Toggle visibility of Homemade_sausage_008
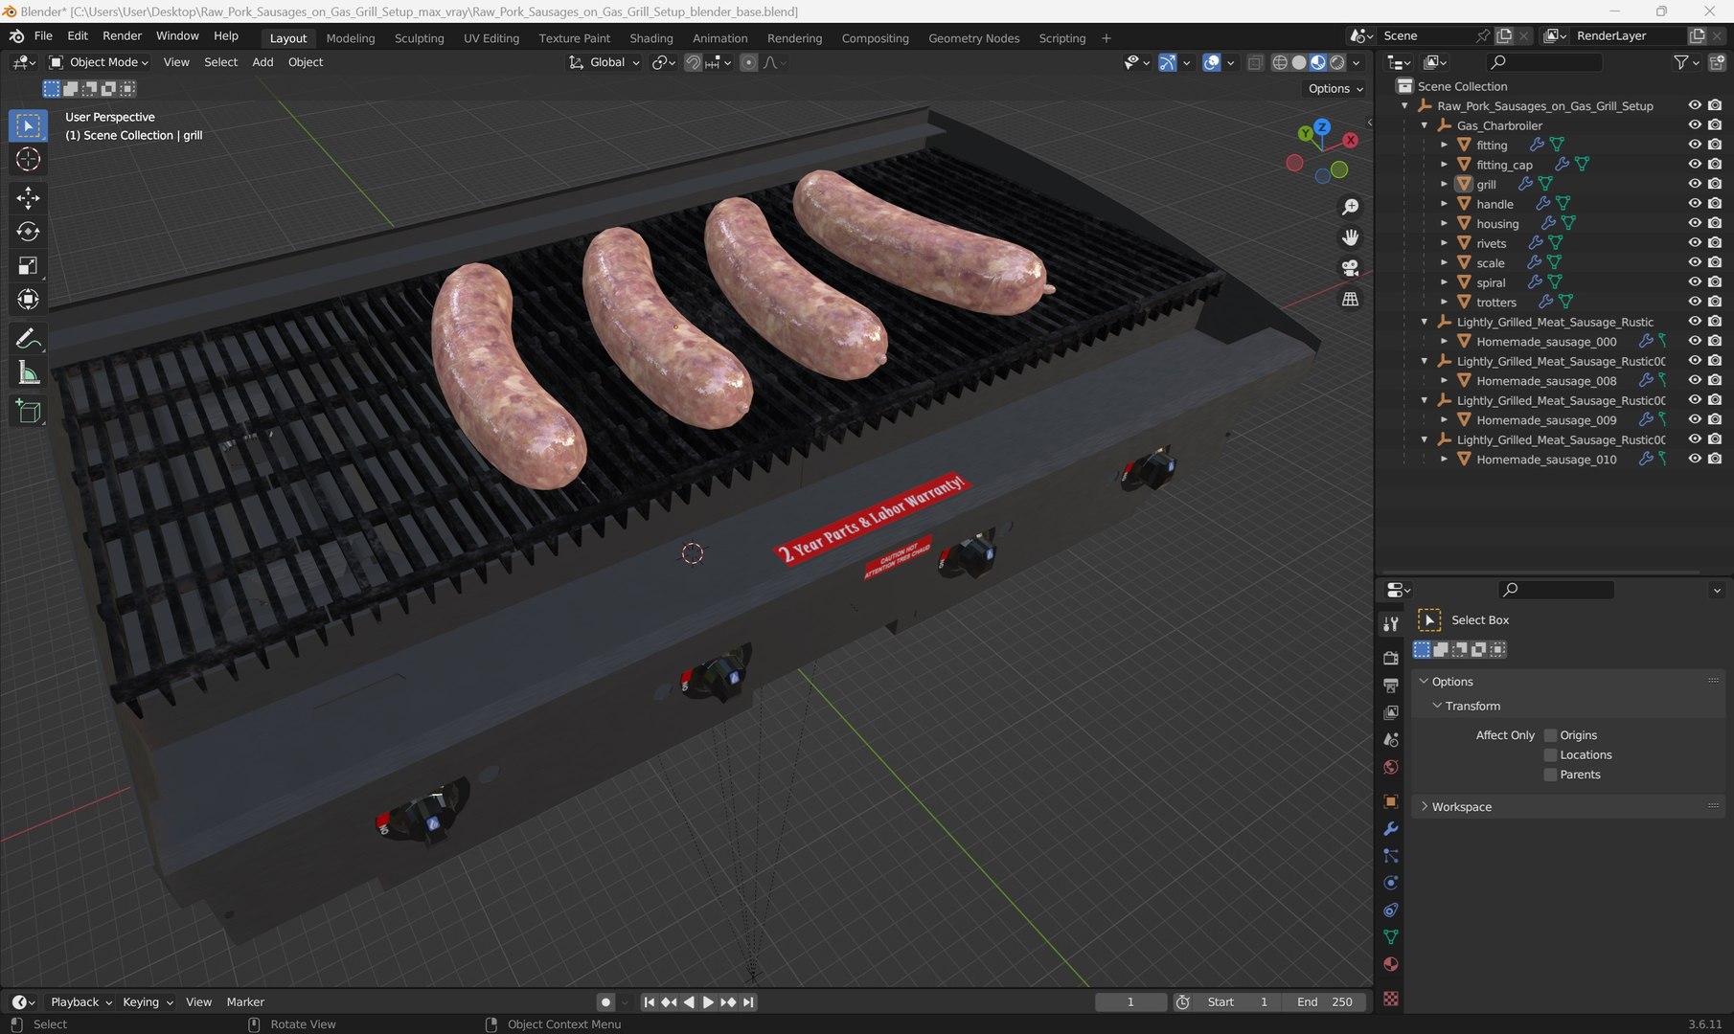Viewport: 1734px width, 1034px height. [1695, 380]
